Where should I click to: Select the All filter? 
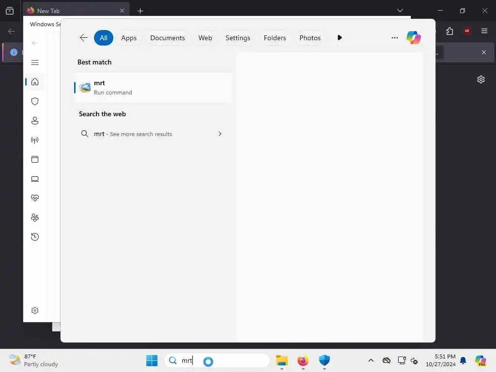pos(104,38)
